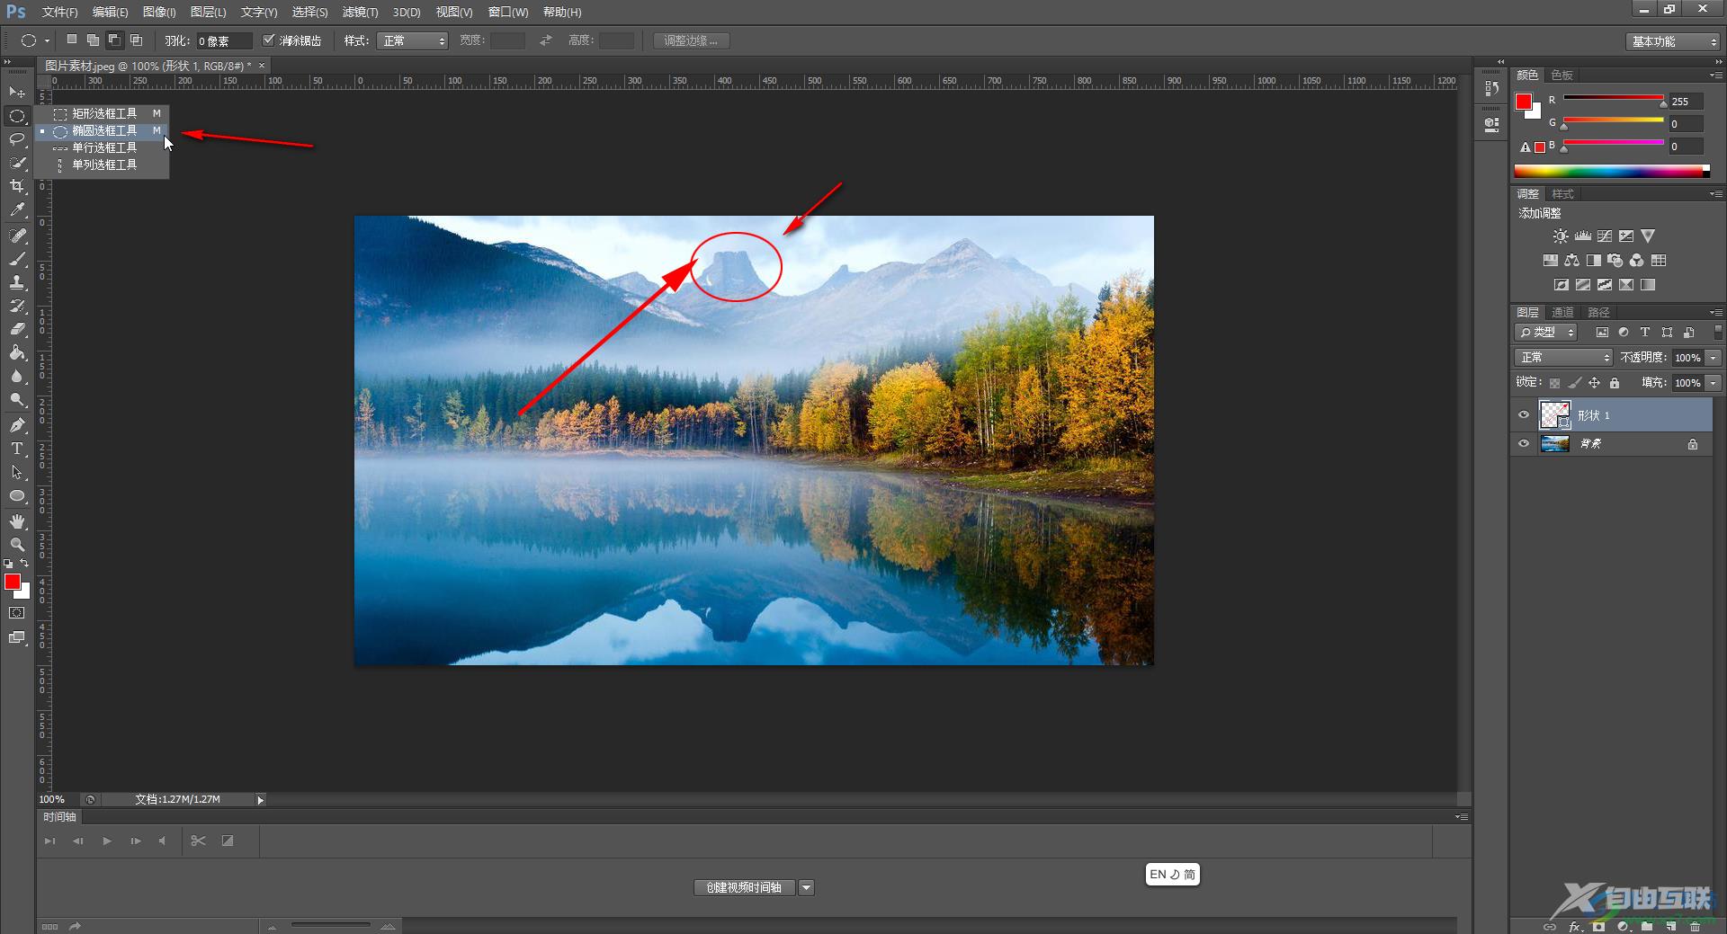Select the History Brush tool

pos(17,306)
